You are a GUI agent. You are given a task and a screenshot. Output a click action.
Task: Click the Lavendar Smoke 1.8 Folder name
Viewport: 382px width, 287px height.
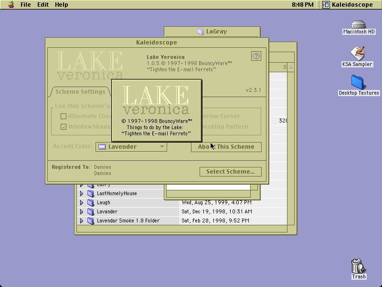coord(128,221)
